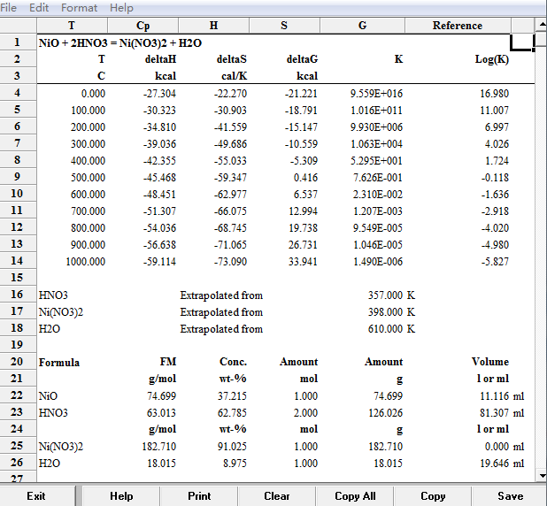This screenshot has width=547, height=506.
Task: Select the temperature cell 800.000
Action: 88,227
